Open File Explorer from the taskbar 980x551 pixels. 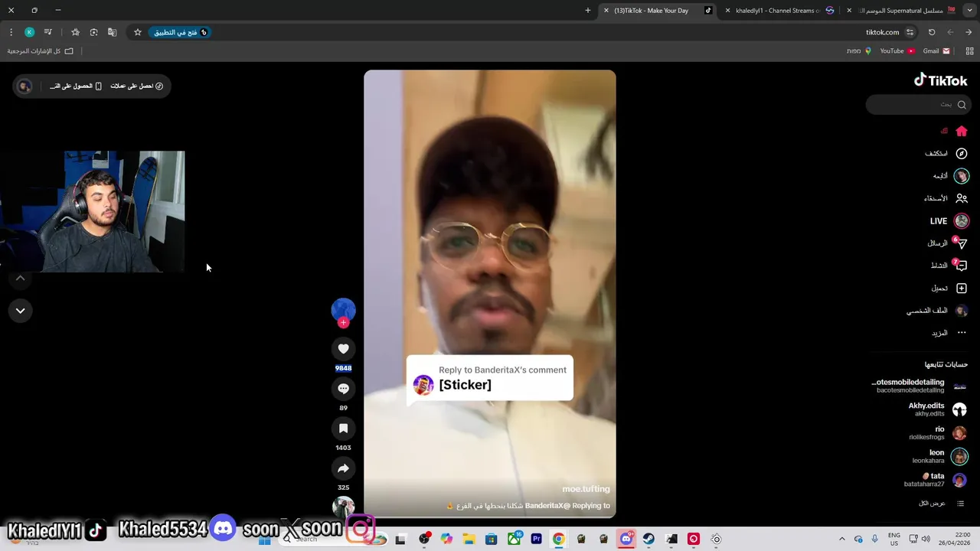[469, 540]
